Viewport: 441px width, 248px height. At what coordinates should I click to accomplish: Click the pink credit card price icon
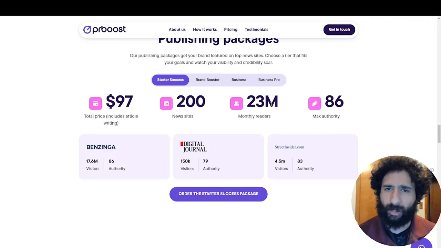95,103
